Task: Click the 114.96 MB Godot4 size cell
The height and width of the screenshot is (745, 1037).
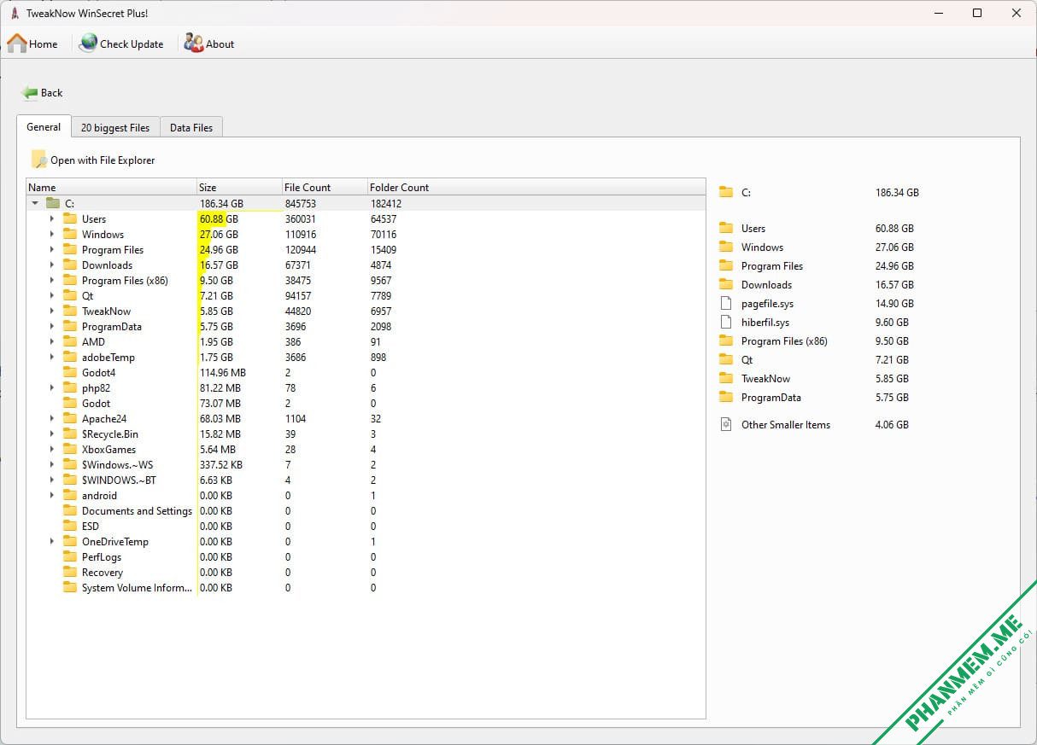Action: coord(223,373)
